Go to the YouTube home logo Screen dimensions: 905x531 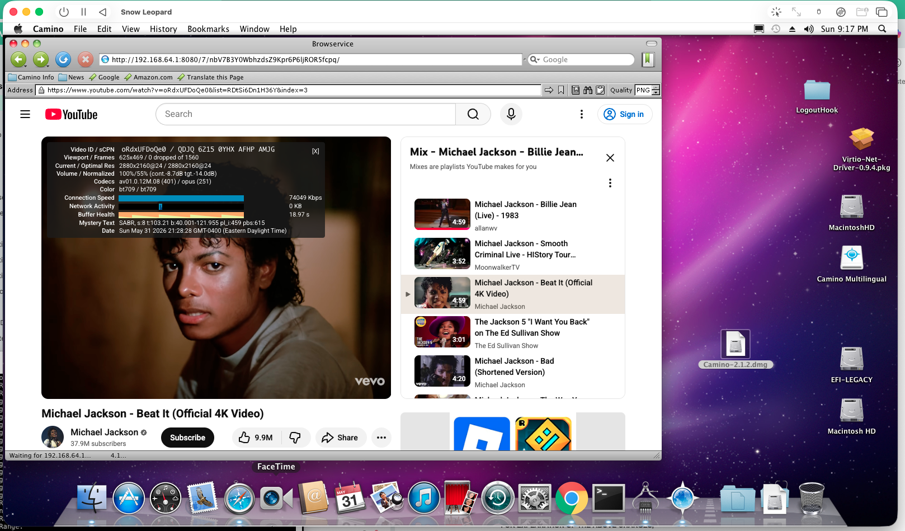point(71,114)
